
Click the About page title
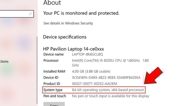click(52, 3)
